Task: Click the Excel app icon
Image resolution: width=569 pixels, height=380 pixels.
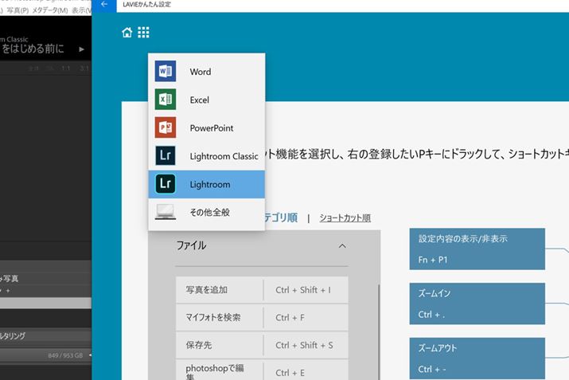Action: 166,99
